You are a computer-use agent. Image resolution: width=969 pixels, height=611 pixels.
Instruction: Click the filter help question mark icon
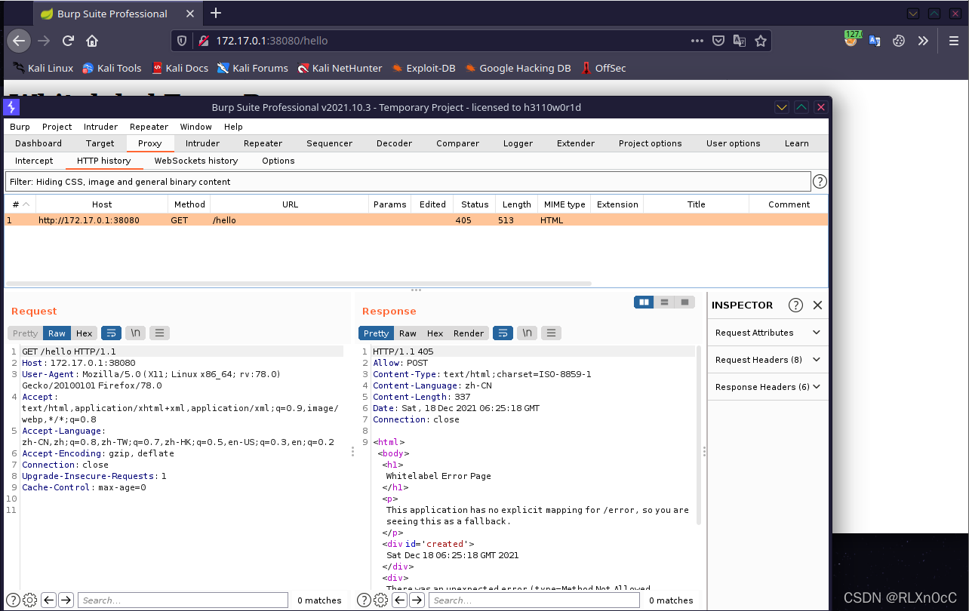point(819,182)
